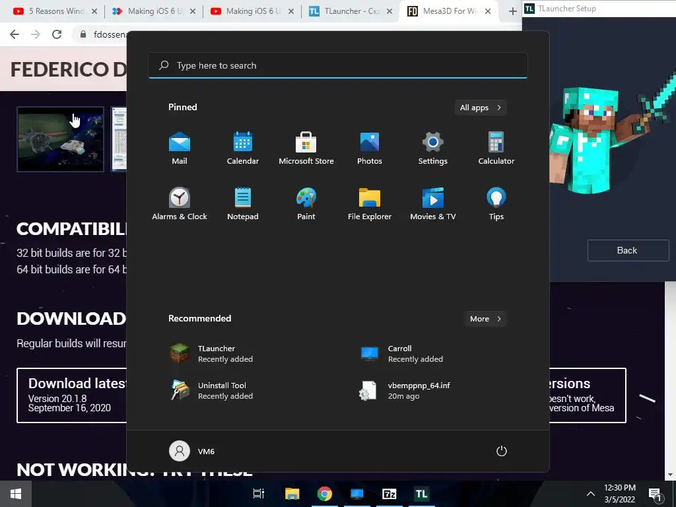Click the Chrome page scrollbar down arrow
The image size is (676, 507).
[x=670, y=475]
